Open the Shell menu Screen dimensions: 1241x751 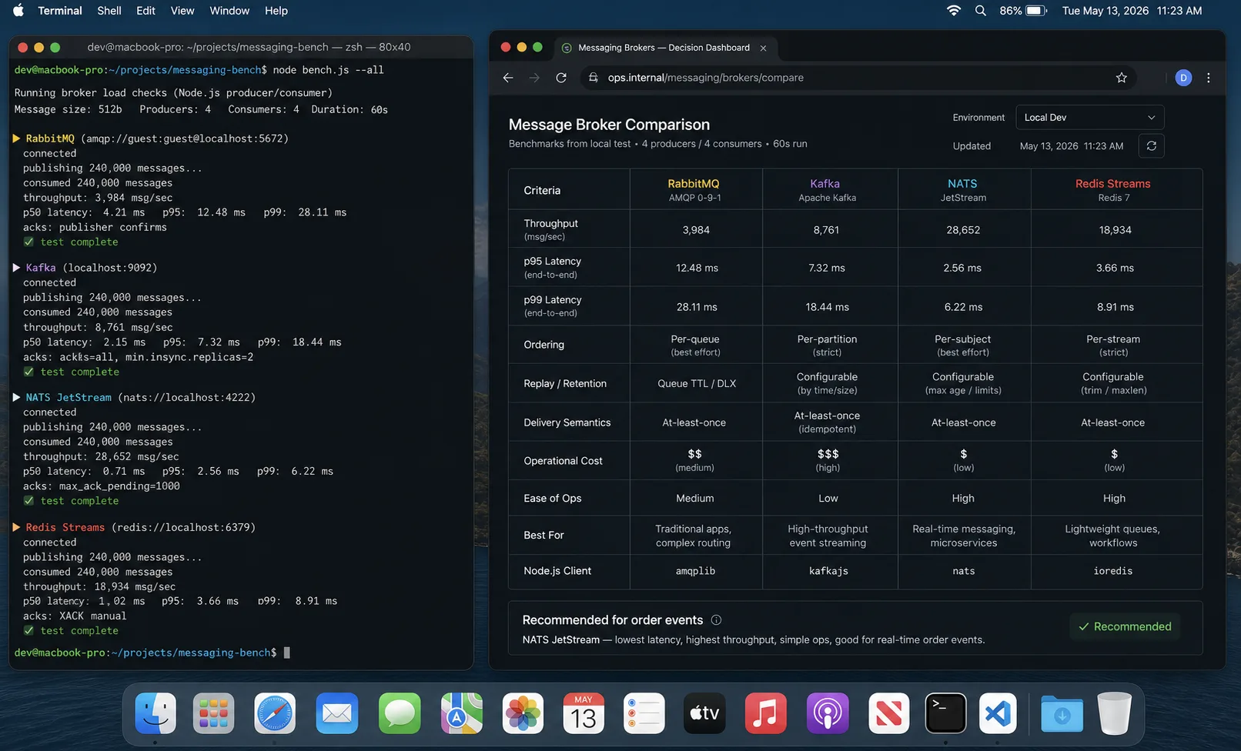109,11
